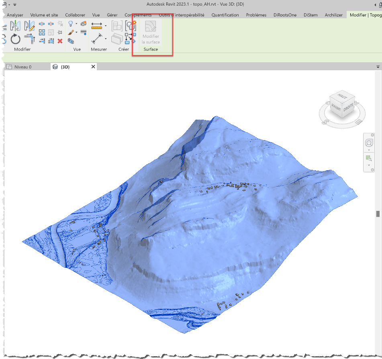The width and height of the screenshot is (382, 359).
Task: Click the array tool with four squares
Action: pyautogui.click(x=42, y=33)
